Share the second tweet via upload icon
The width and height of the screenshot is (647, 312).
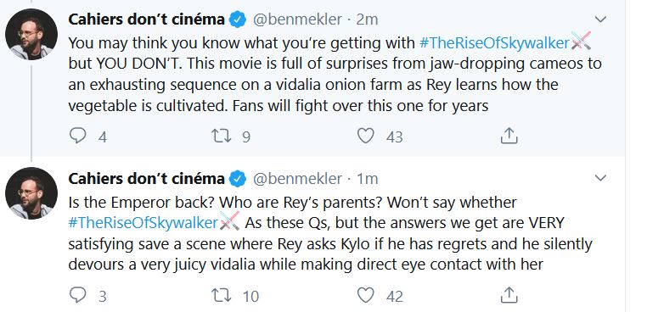coord(509,295)
